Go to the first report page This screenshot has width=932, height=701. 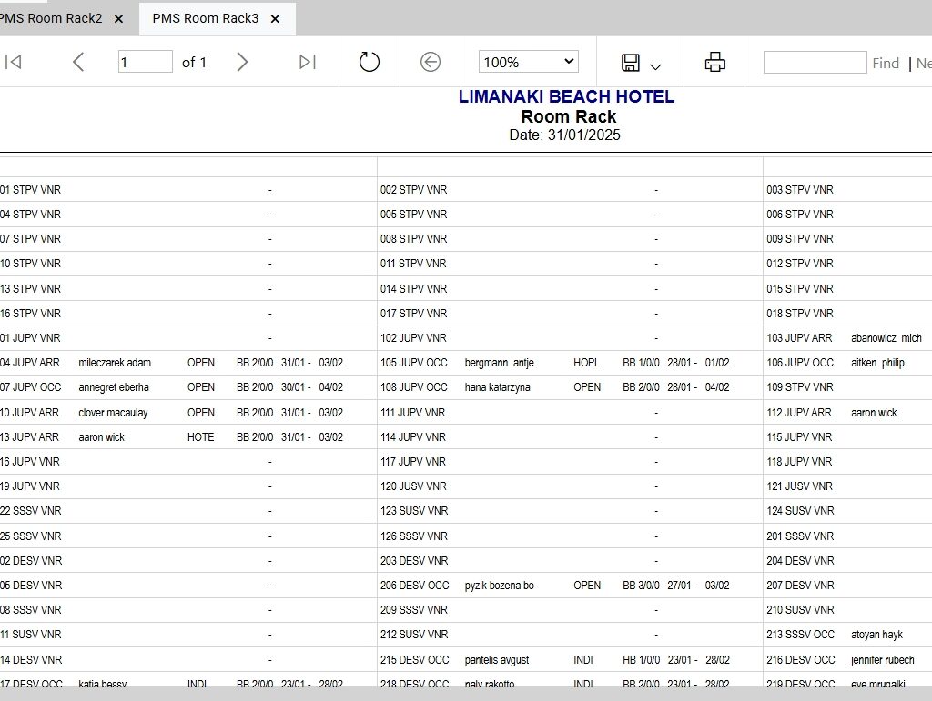pyautogui.click(x=13, y=62)
